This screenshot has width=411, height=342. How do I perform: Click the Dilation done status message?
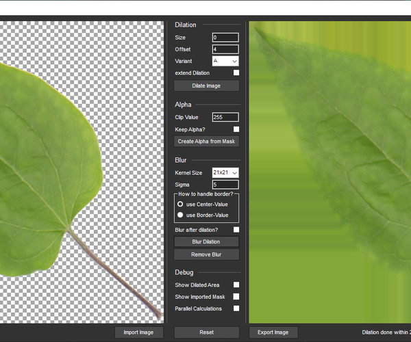[x=386, y=332]
